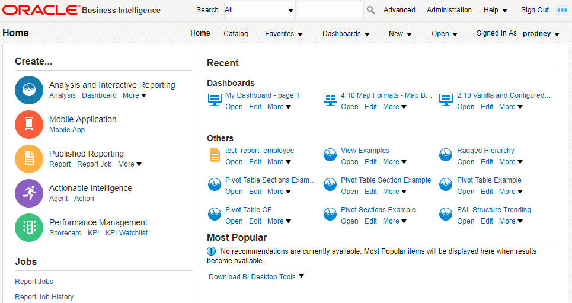This screenshot has width=572, height=303.
Task: Expand More under Published Reporting
Action: 129,164
